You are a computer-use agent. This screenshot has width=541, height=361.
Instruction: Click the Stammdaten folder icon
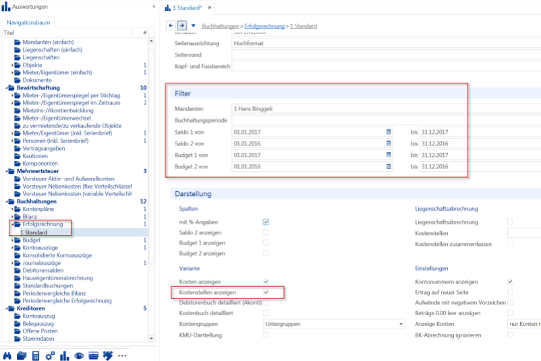point(18,339)
